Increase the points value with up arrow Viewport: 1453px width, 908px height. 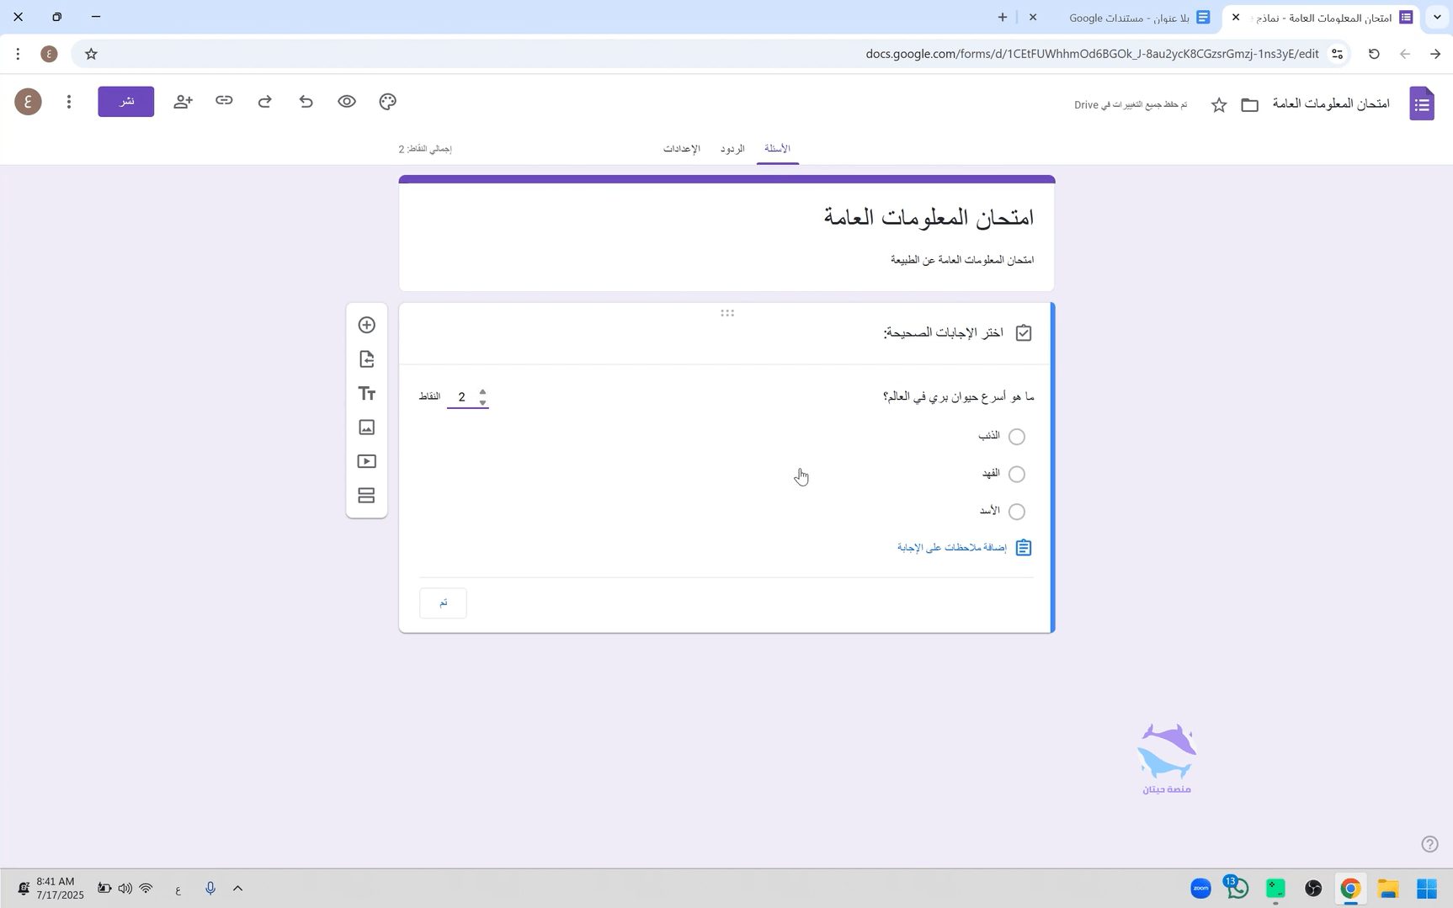[482, 391]
